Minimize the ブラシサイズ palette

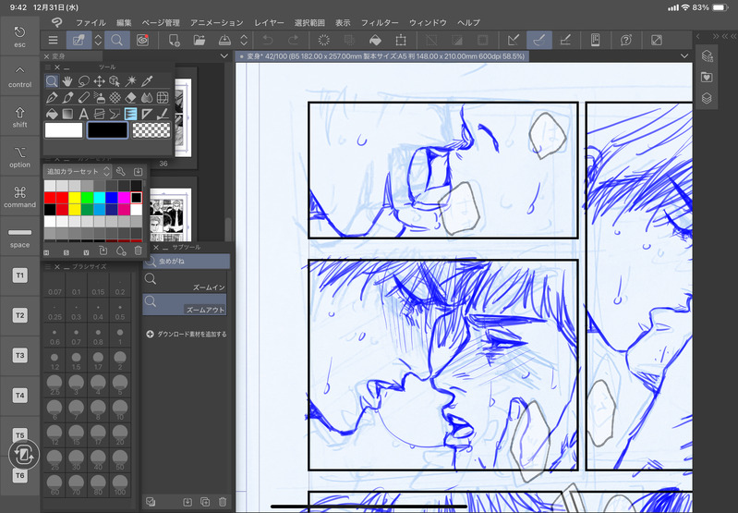click(x=67, y=267)
